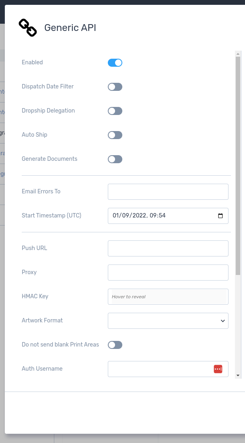The image size is (245, 443).
Task: Click the Auth Username text input
Action: pos(160,369)
